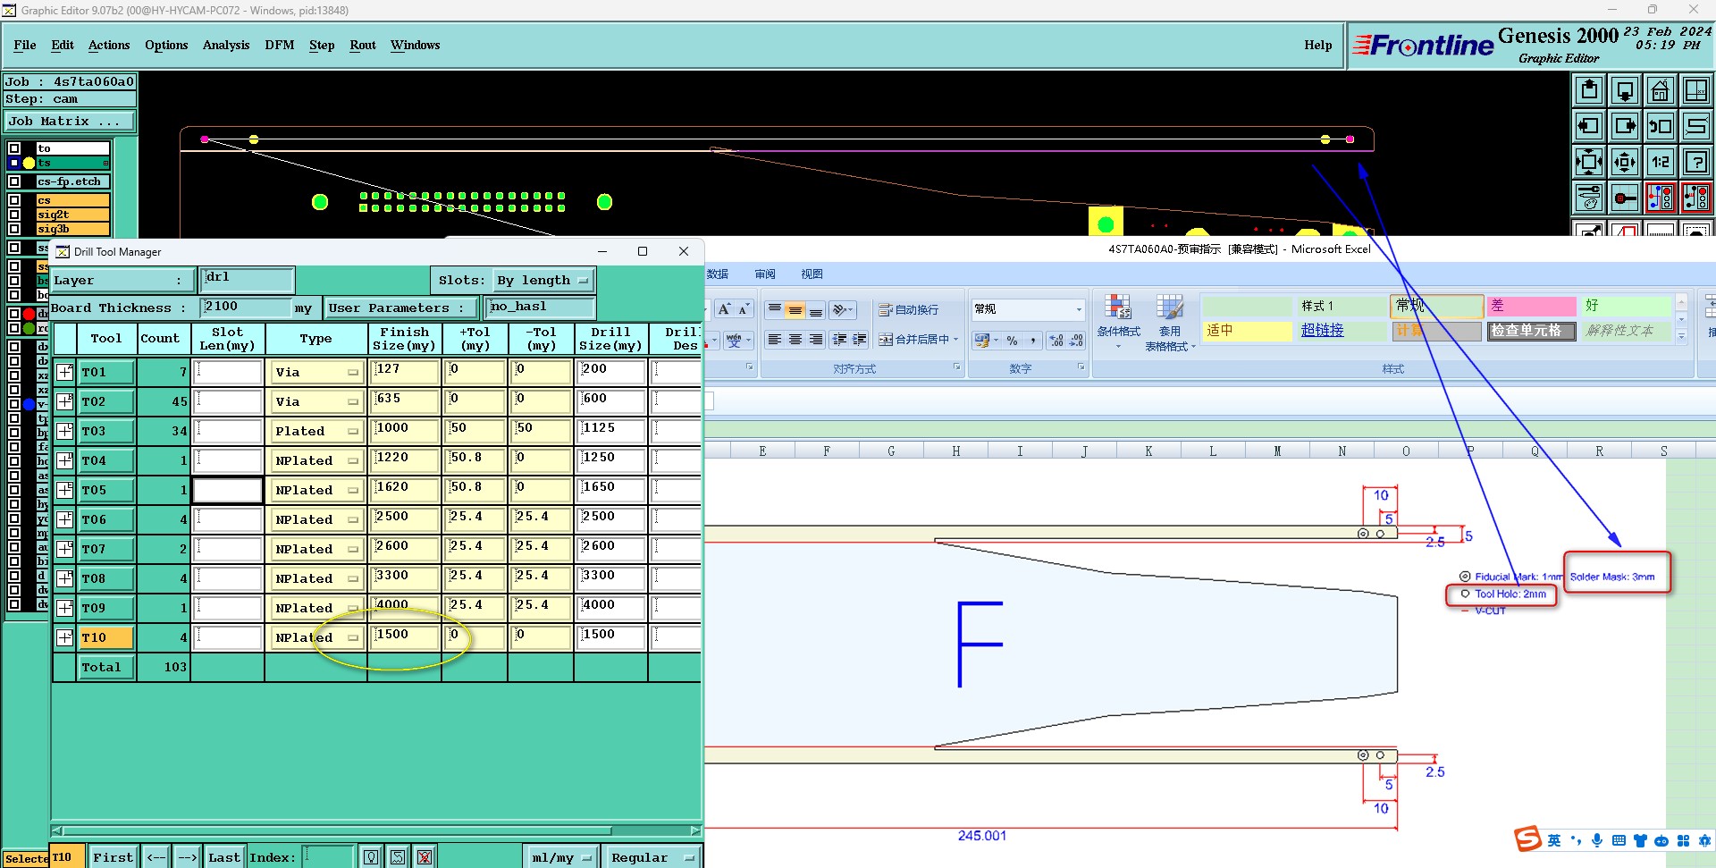Open the Slots 'By length' dropdown

tap(543, 281)
